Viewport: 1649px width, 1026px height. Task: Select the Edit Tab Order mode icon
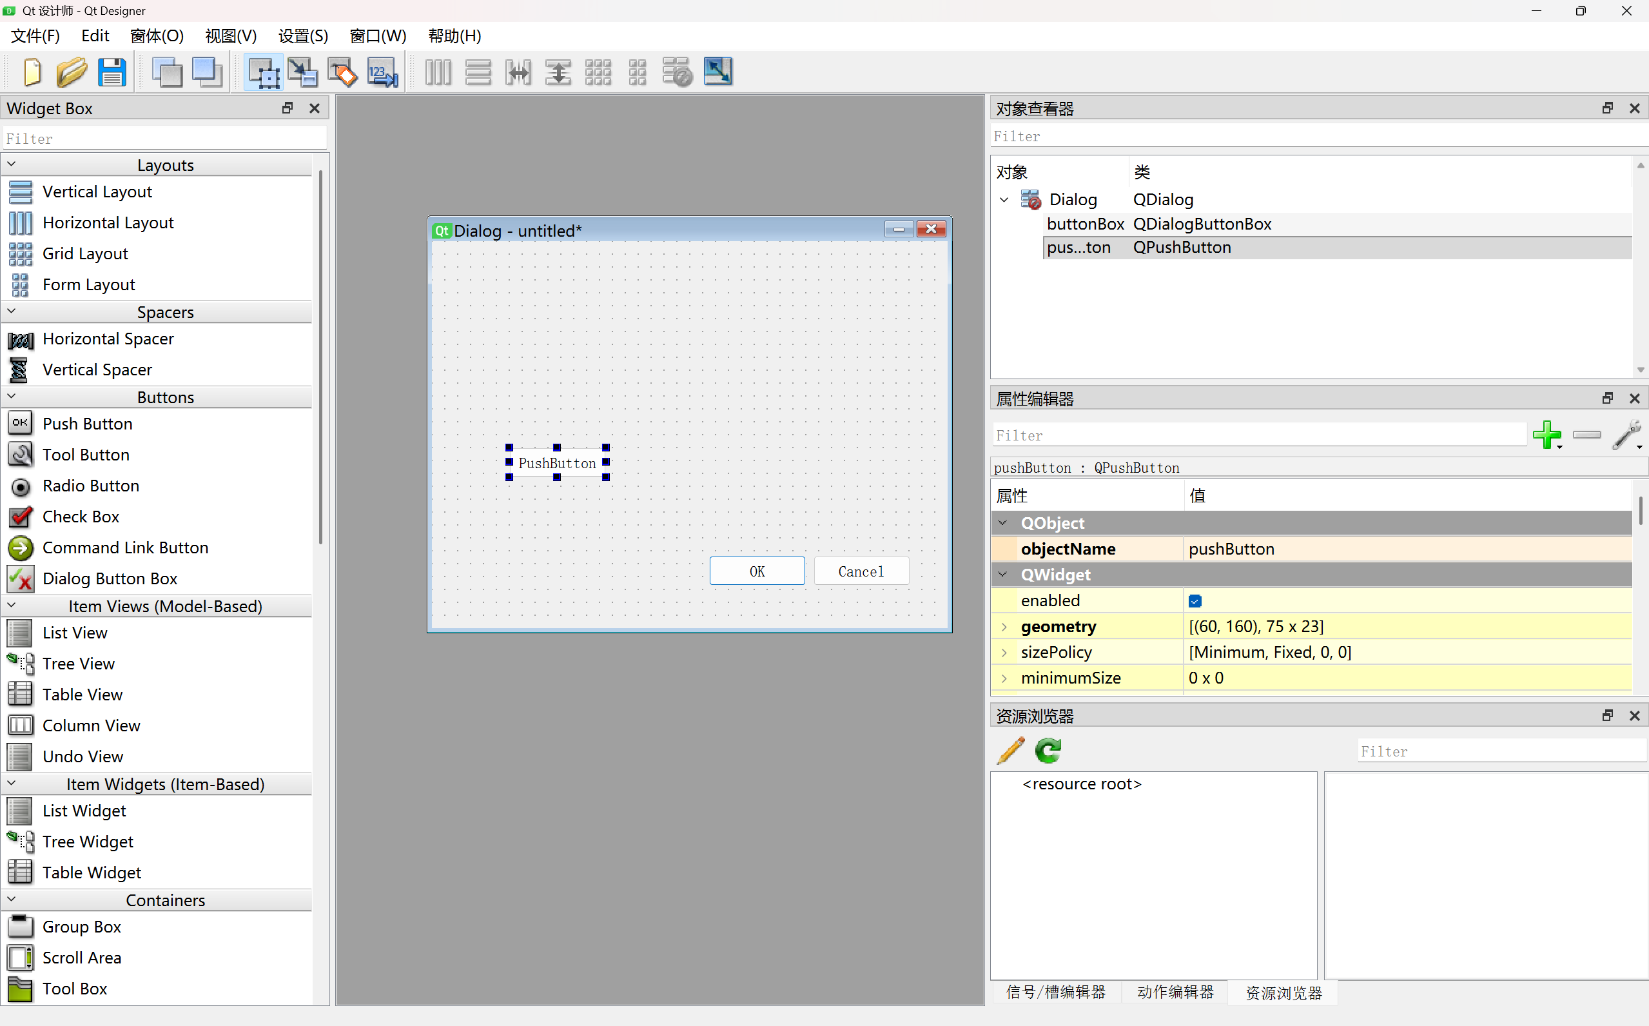coord(382,72)
